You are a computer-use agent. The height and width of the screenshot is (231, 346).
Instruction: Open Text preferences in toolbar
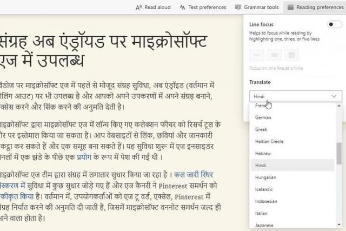(203, 7)
